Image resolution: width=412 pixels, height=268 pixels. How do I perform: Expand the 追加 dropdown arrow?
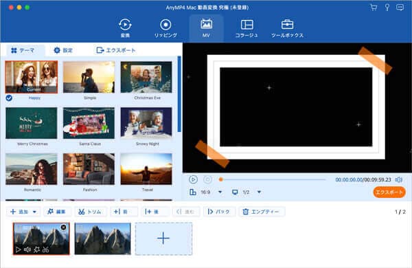(34, 212)
